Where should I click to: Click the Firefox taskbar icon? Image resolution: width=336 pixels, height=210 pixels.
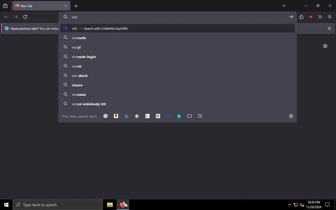click(x=123, y=205)
